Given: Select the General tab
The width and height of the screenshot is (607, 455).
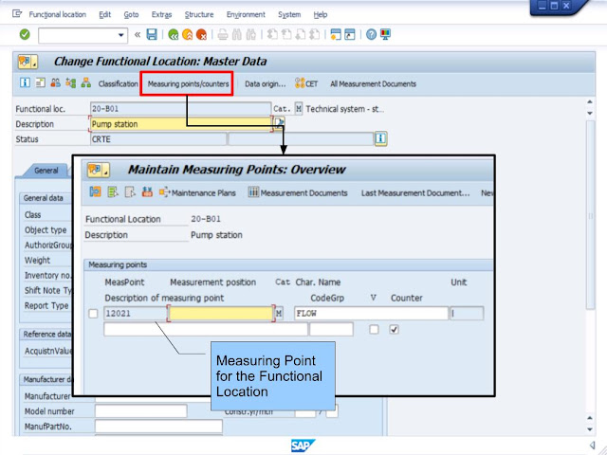Looking at the screenshot, I should coord(46,171).
